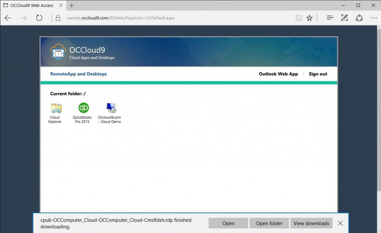Open the QuickBooks Pro 2015 icon
Viewport: 381px width, 233px height.
point(83,108)
